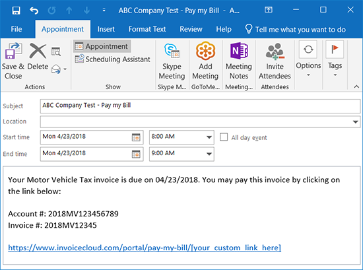Image resolution: width=363 pixels, height=270 pixels.
Task: Click the save floppy icon in title bar
Action: click(16, 11)
